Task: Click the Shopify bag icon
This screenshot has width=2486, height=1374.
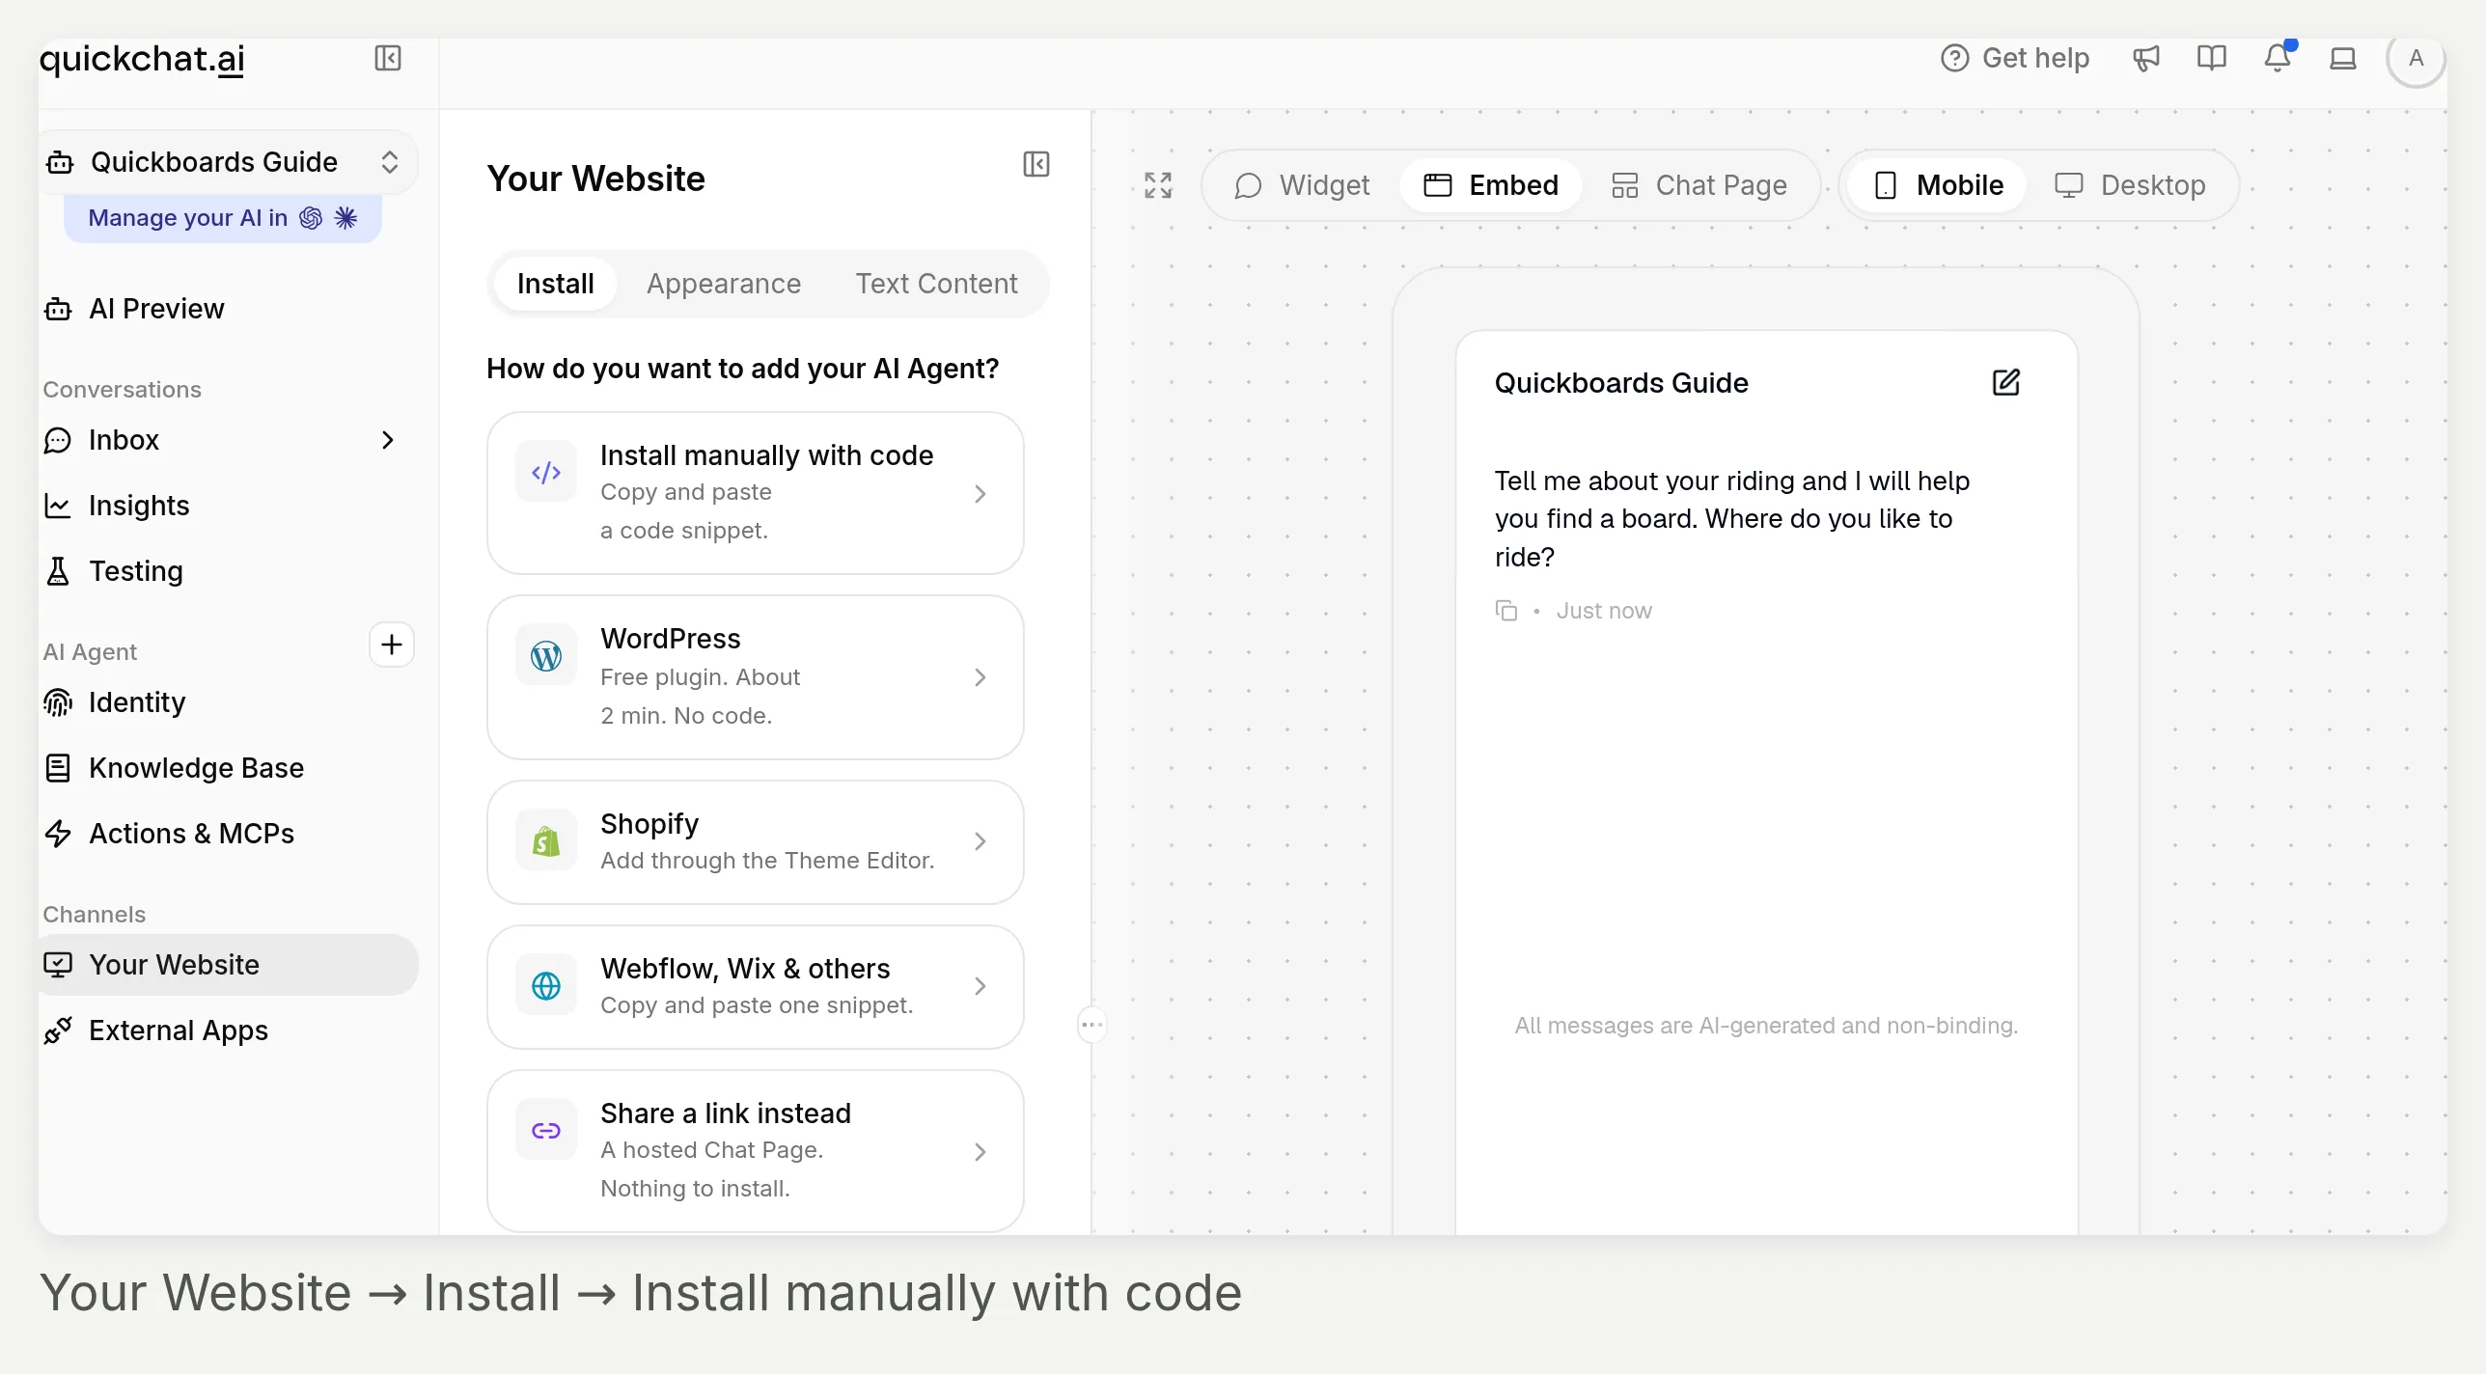Action: click(546, 841)
